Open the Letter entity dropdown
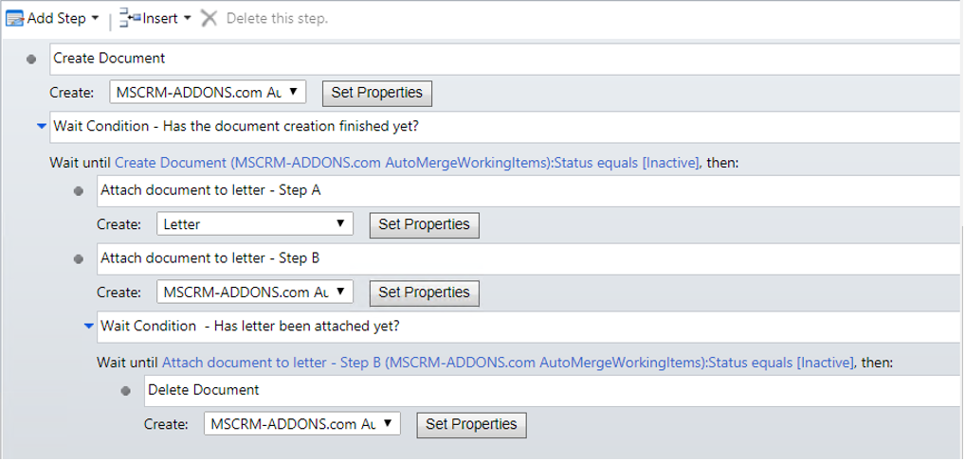Screen dimensions: 965x461 [255, 224]
